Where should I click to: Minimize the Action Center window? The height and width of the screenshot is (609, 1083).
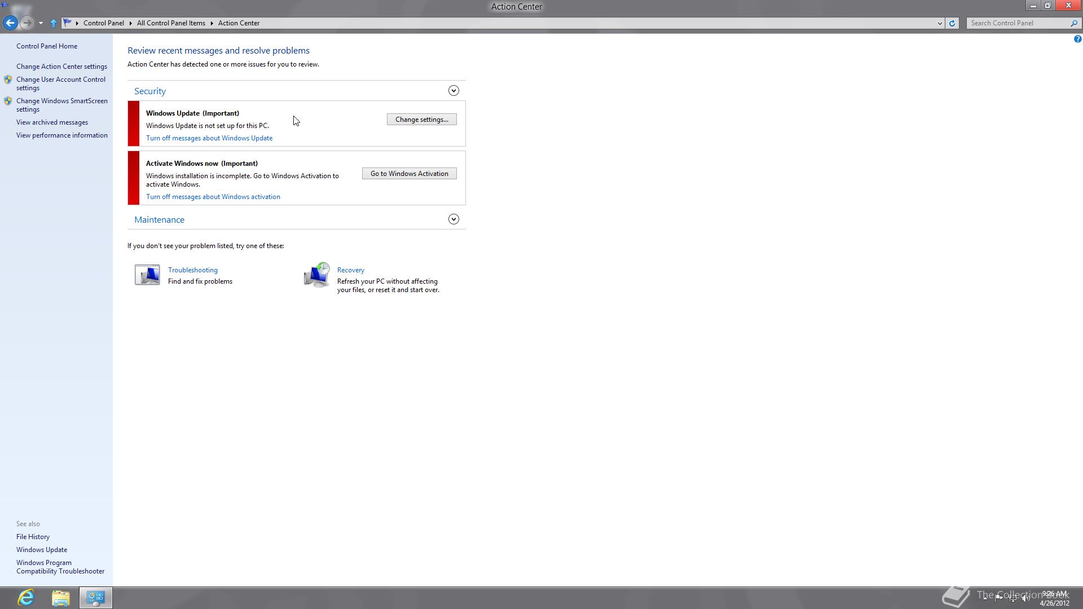(x=1033, y=6)
